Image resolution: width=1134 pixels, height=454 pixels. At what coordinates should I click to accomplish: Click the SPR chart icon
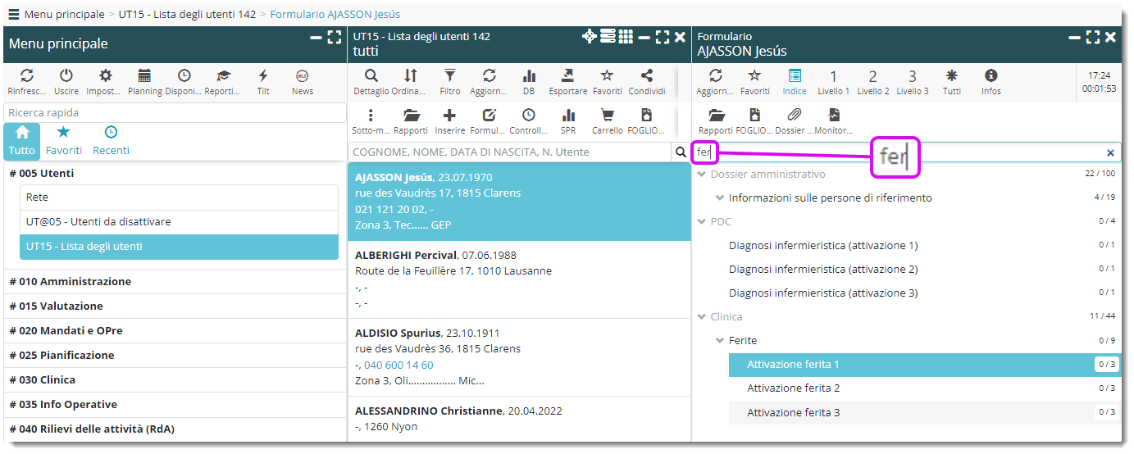click(x=567, y=116)
